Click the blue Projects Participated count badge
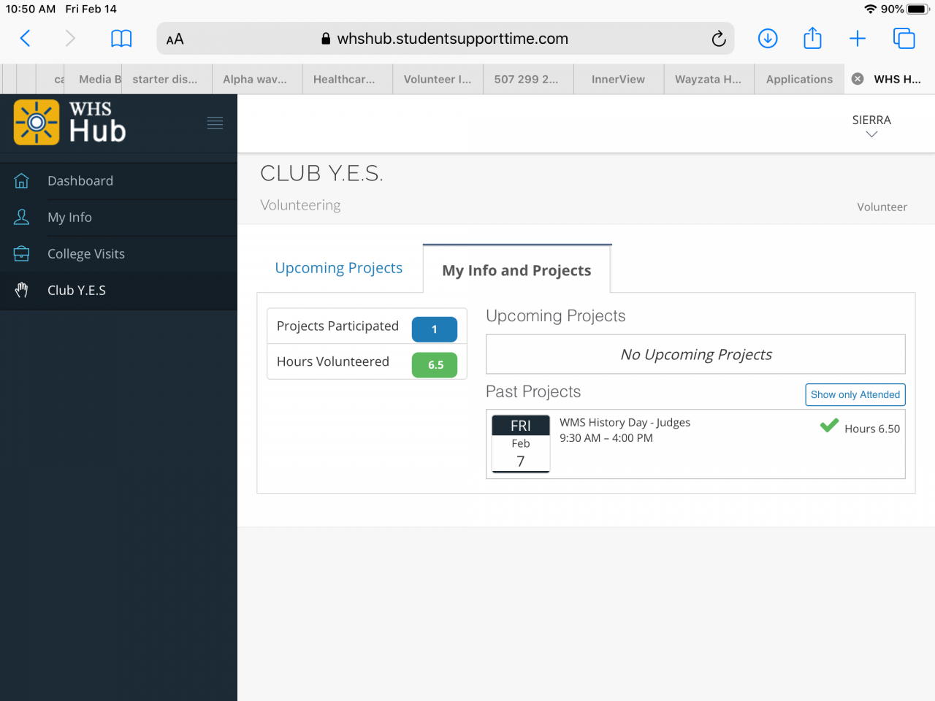Image resolution: width=935 pixels, height=701 pixels. [x=435, y=329]
